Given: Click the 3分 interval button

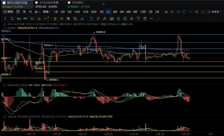Looking at the screenshot, I should [x=63, y=12].
